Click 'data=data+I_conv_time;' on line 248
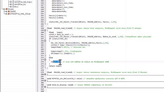Screen dimensions: 164x92 click(63, 7)
